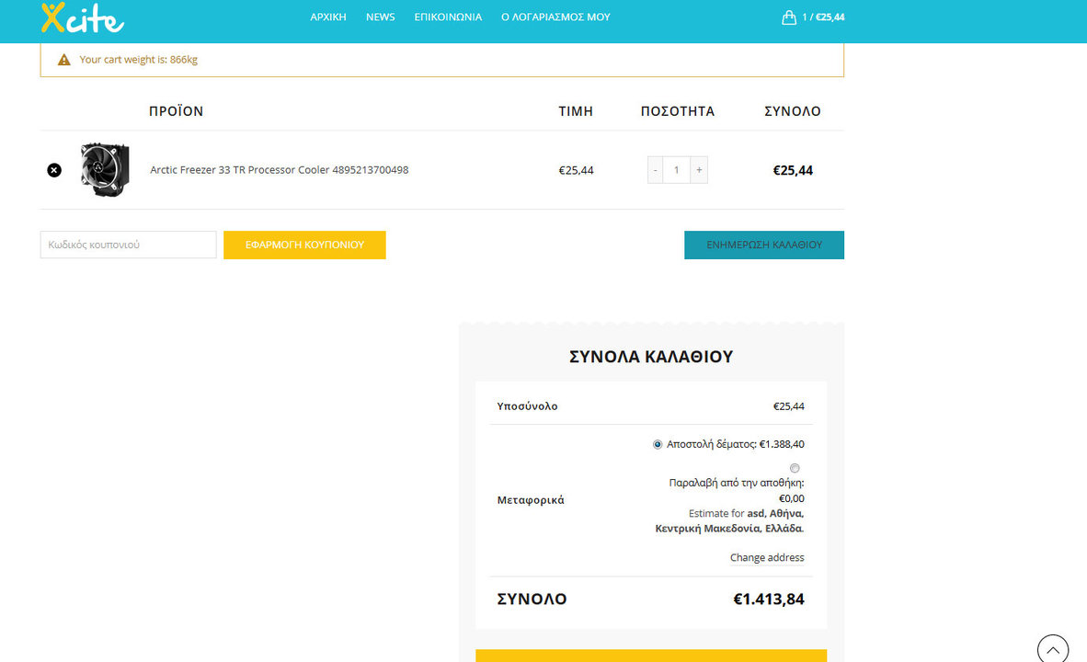Click the cart weight 866kg notice text
The width and height of the screenshot is (1087, 662).
[139, 60]
